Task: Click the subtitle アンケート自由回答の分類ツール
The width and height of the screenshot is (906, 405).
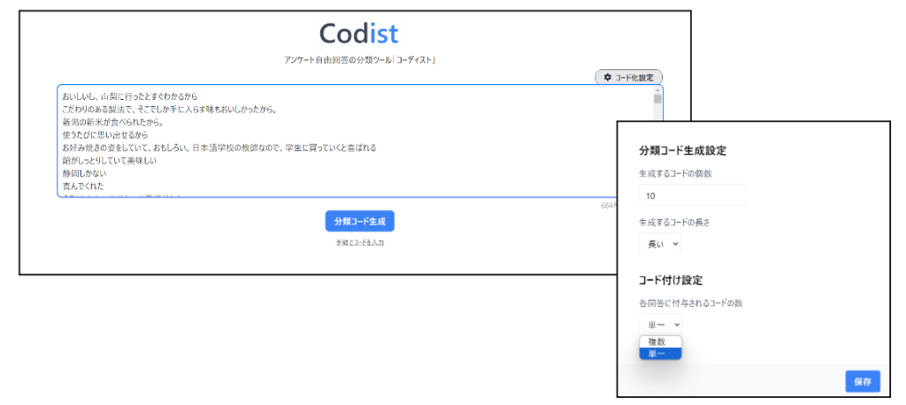Action: click(359, 59)
